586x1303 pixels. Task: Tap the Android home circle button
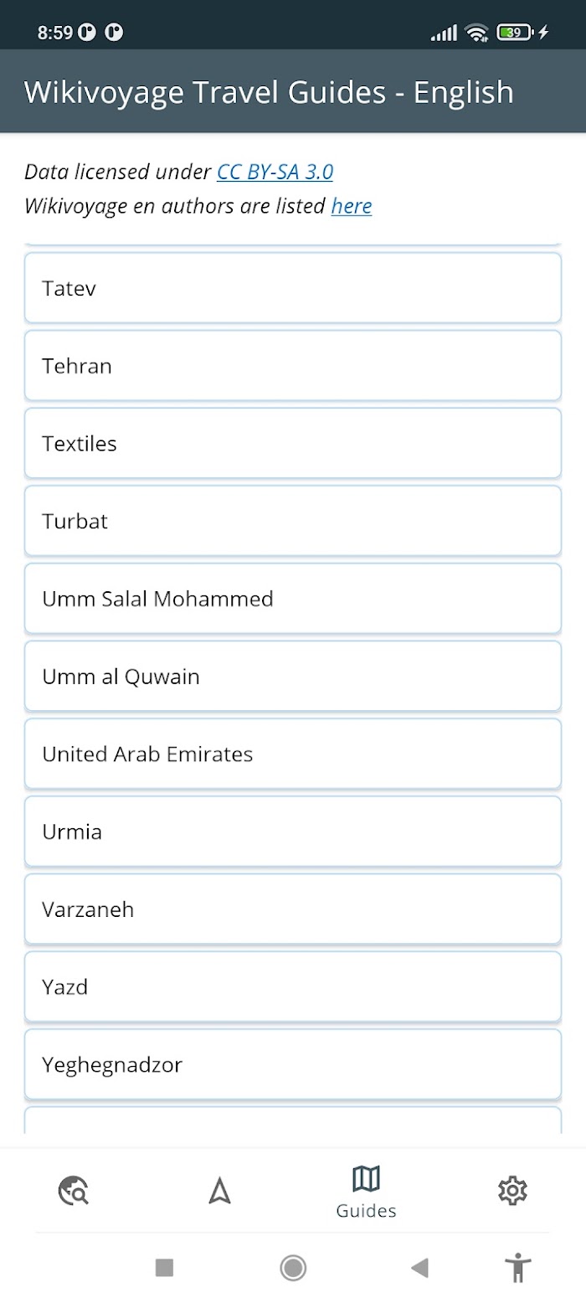click(293, 1268)
